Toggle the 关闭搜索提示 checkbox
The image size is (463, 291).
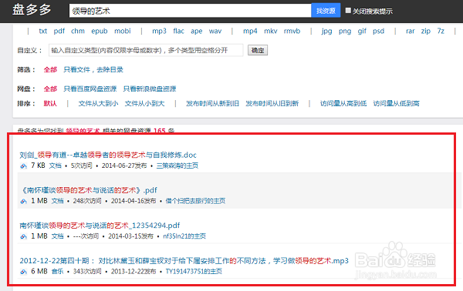[348, 11]
